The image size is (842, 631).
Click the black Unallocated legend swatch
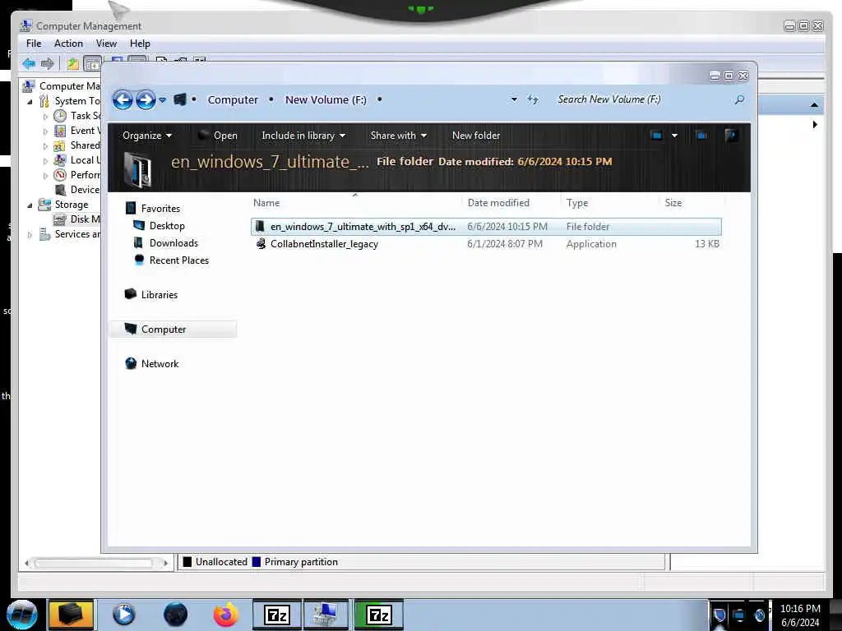point(187,562)
